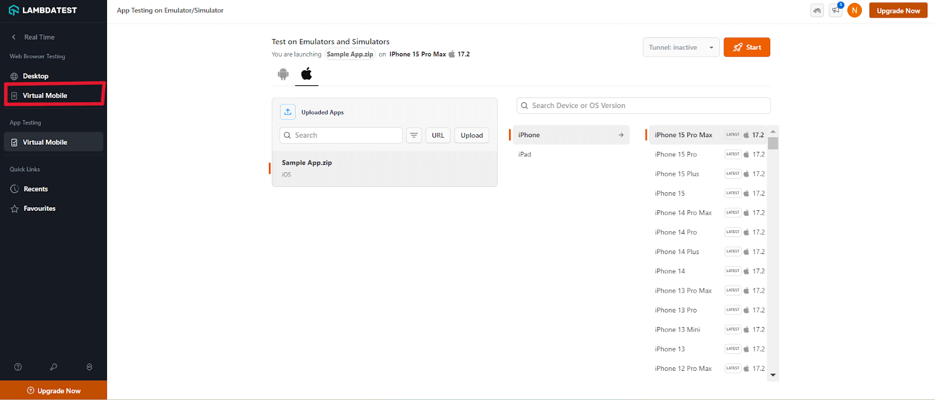Focus the uploaded apps Search field

(341, 135)
